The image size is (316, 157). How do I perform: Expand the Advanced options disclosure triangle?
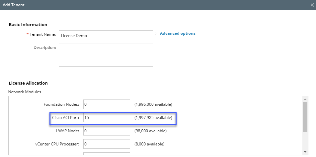155,33
